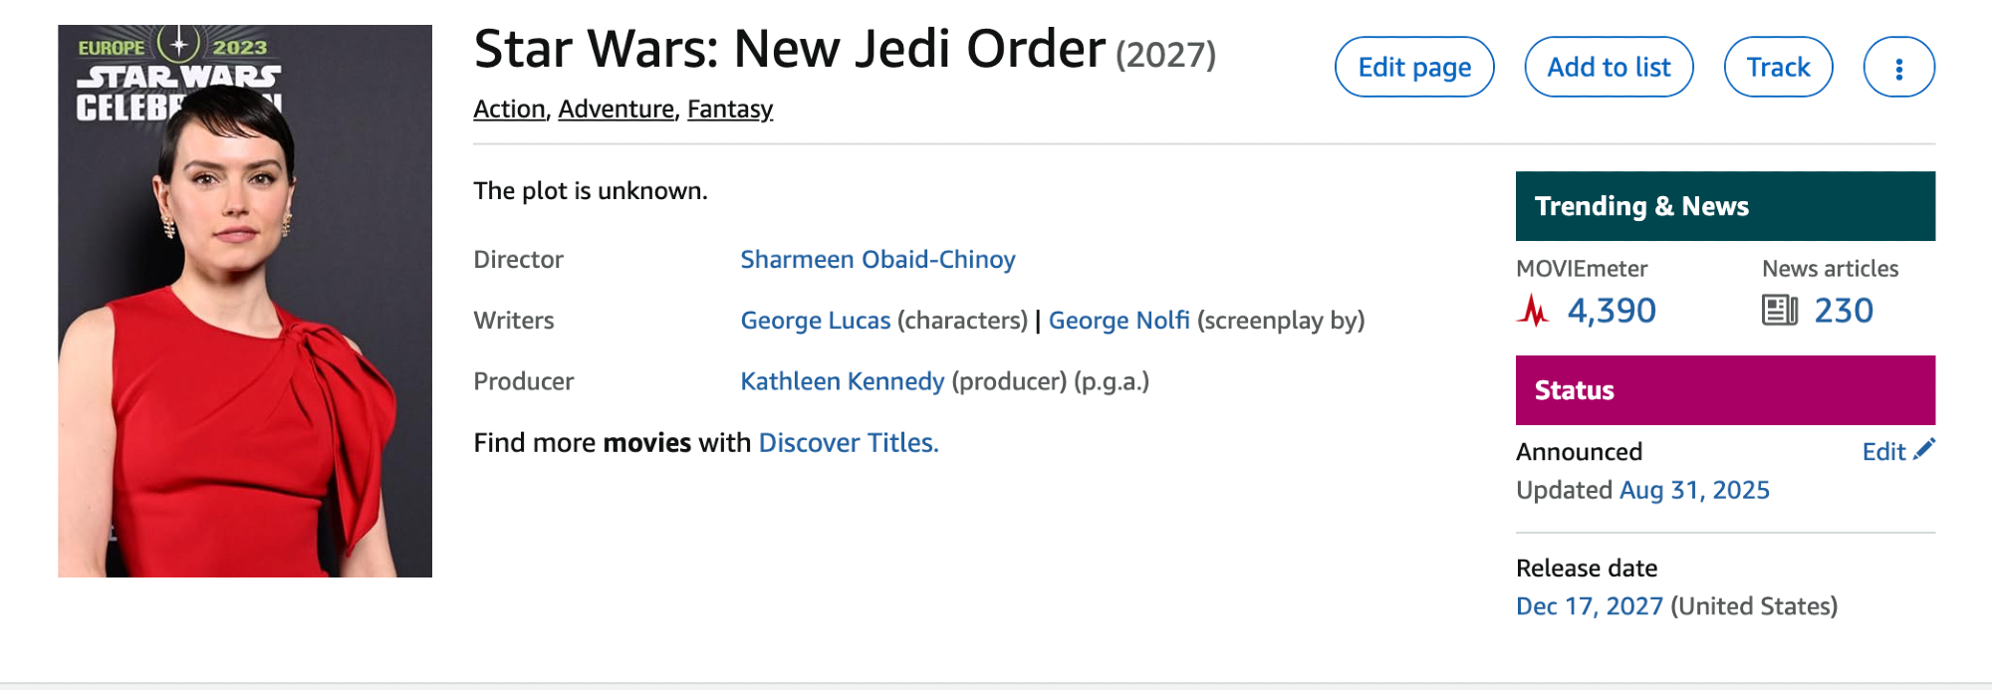Click the News articles newspaper icon
Viewport: 1992px width, 690px height.
1779,311
